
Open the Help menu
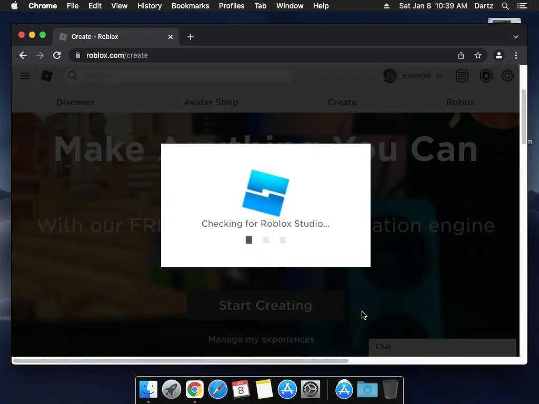coord(321,6)
